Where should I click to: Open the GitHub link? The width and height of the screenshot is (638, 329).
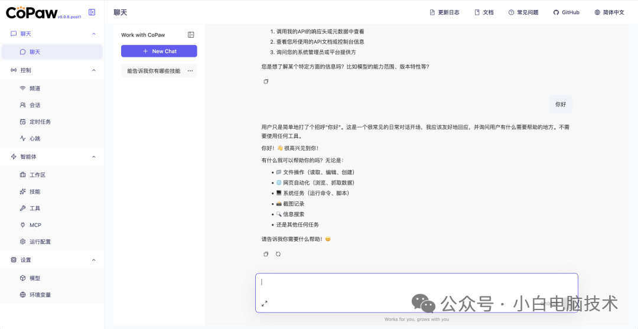(x=566, y=12)
